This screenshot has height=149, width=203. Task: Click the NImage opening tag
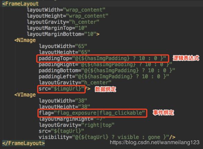coord(25,40)
